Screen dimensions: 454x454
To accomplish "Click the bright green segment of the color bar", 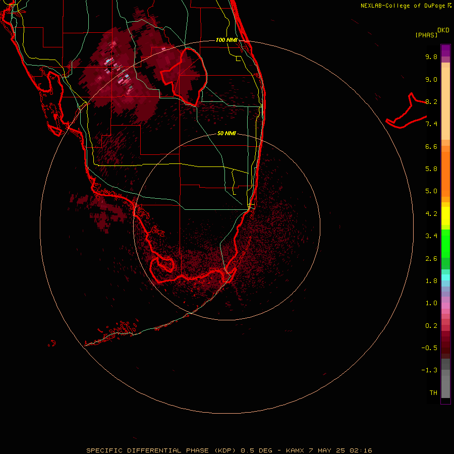I will (445, 244).
